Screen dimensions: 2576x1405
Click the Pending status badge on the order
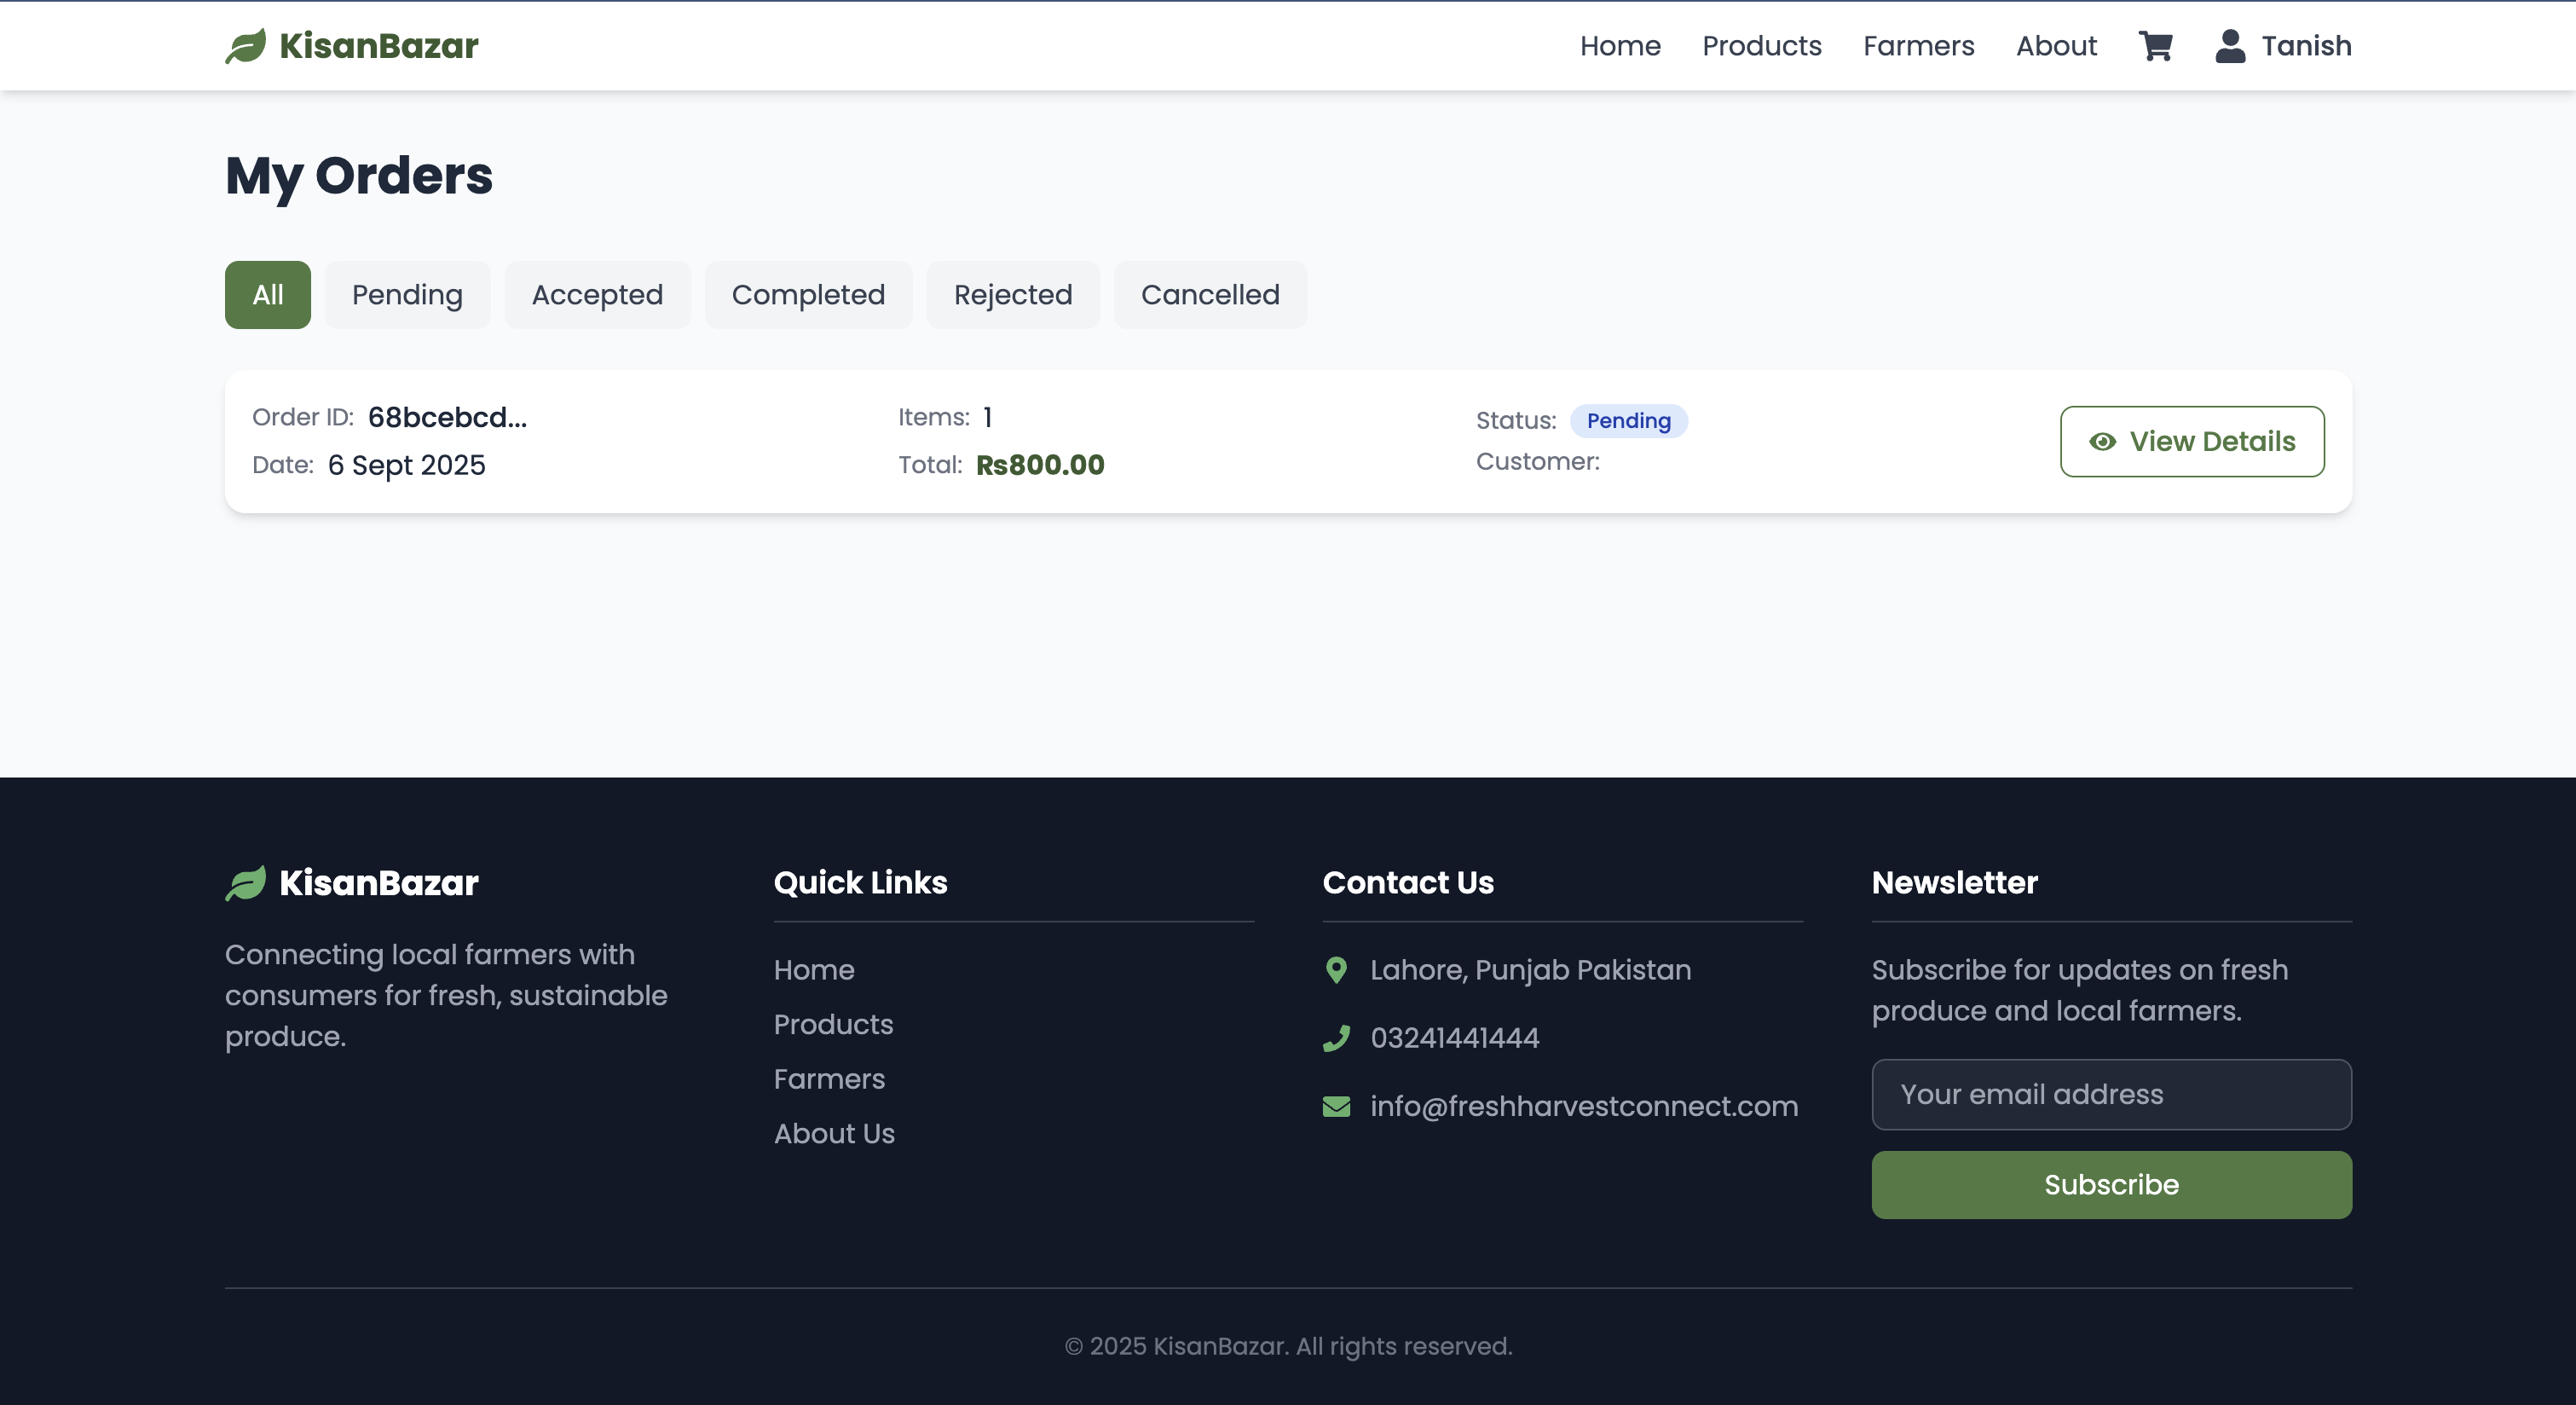[1629, 421]
